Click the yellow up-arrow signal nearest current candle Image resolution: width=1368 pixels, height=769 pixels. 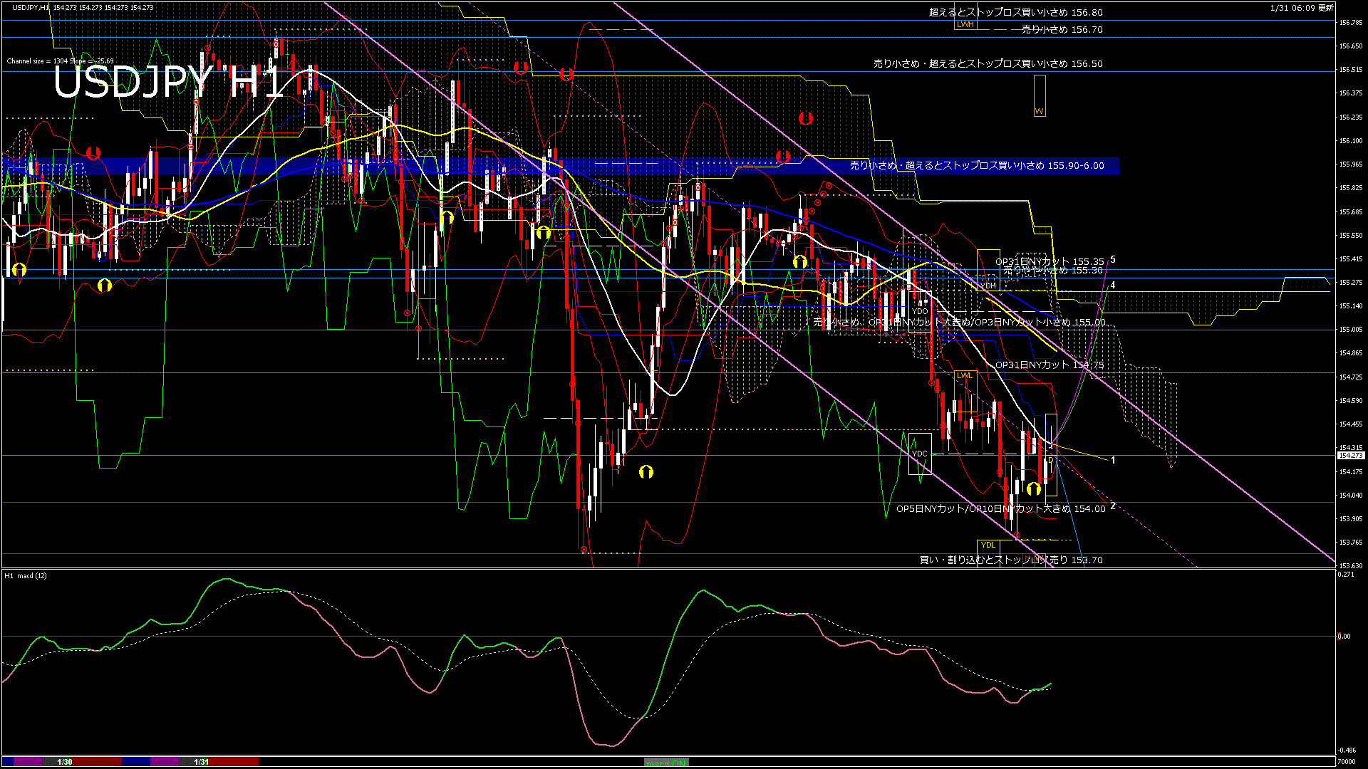click(x=1034, y=488)
